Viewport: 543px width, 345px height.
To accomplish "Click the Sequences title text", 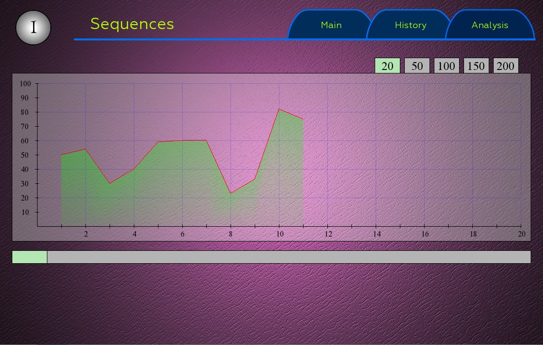I will (x=132, y=24).
